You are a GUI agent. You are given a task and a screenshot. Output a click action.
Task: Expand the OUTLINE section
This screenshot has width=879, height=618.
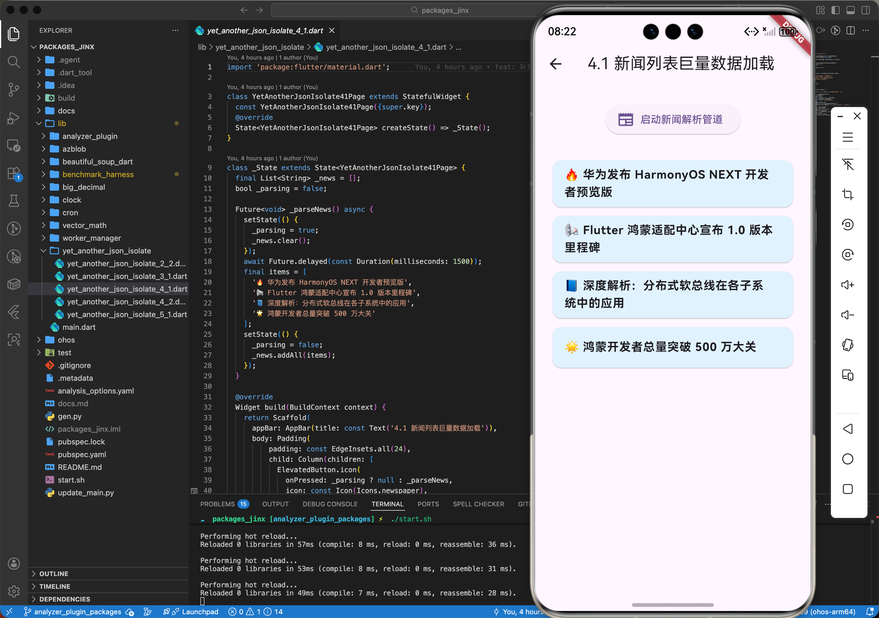pyautogui.click(x=54, y=573)
